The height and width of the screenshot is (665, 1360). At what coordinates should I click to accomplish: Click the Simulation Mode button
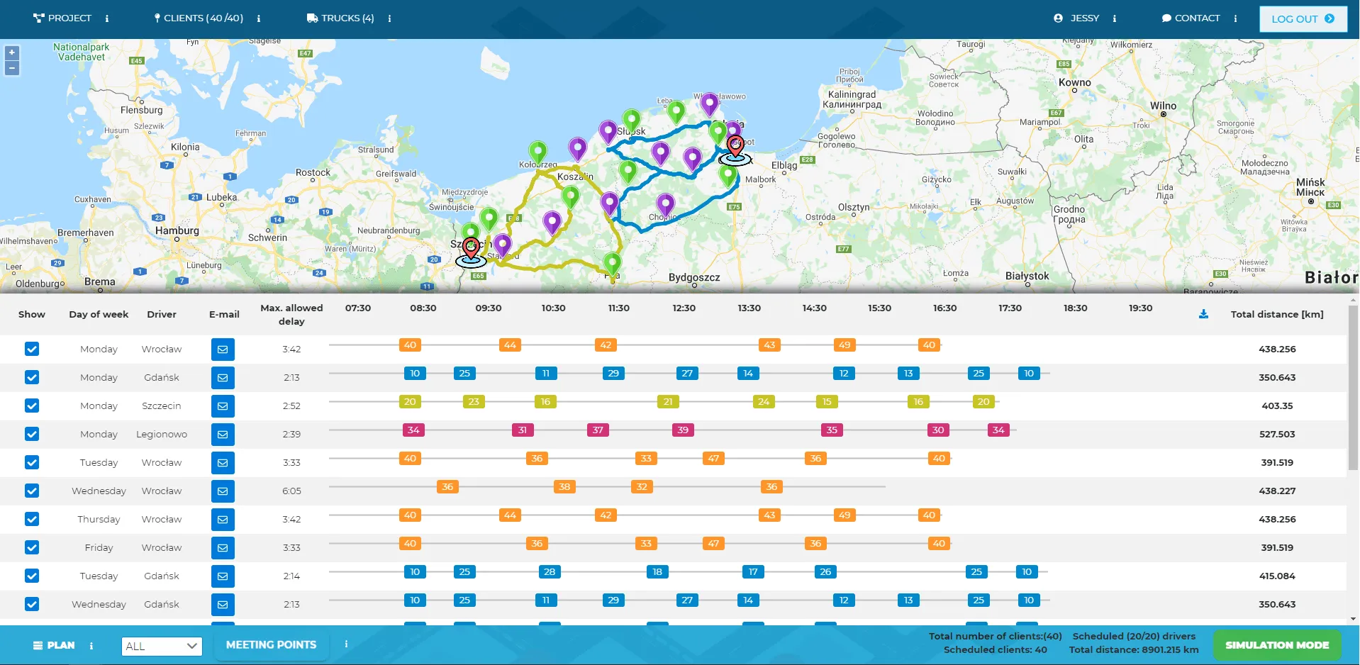(x=1277, y=645)
